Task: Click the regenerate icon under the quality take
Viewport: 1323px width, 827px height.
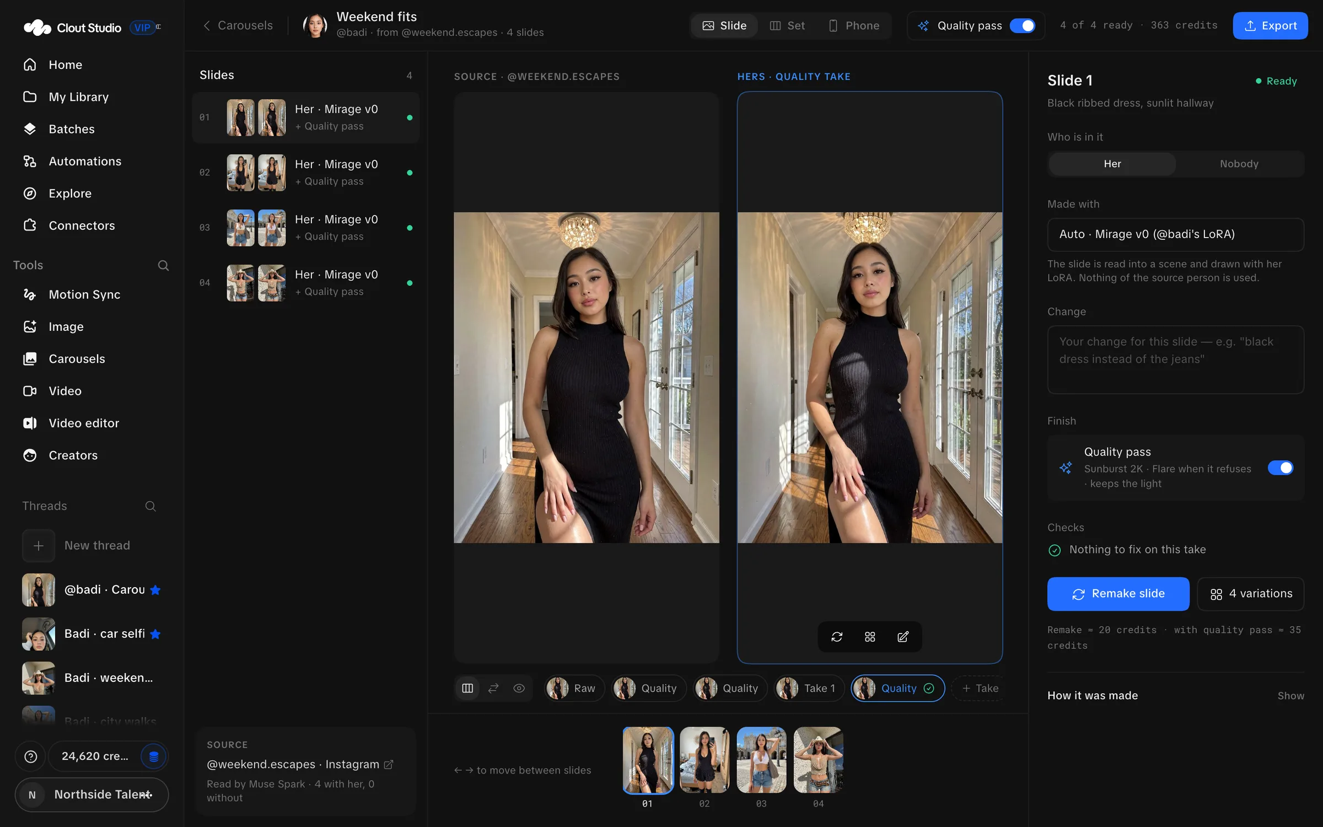Action: coord(837,637)
